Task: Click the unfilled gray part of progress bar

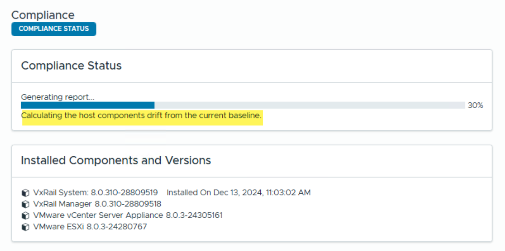Action: (309, 105)
